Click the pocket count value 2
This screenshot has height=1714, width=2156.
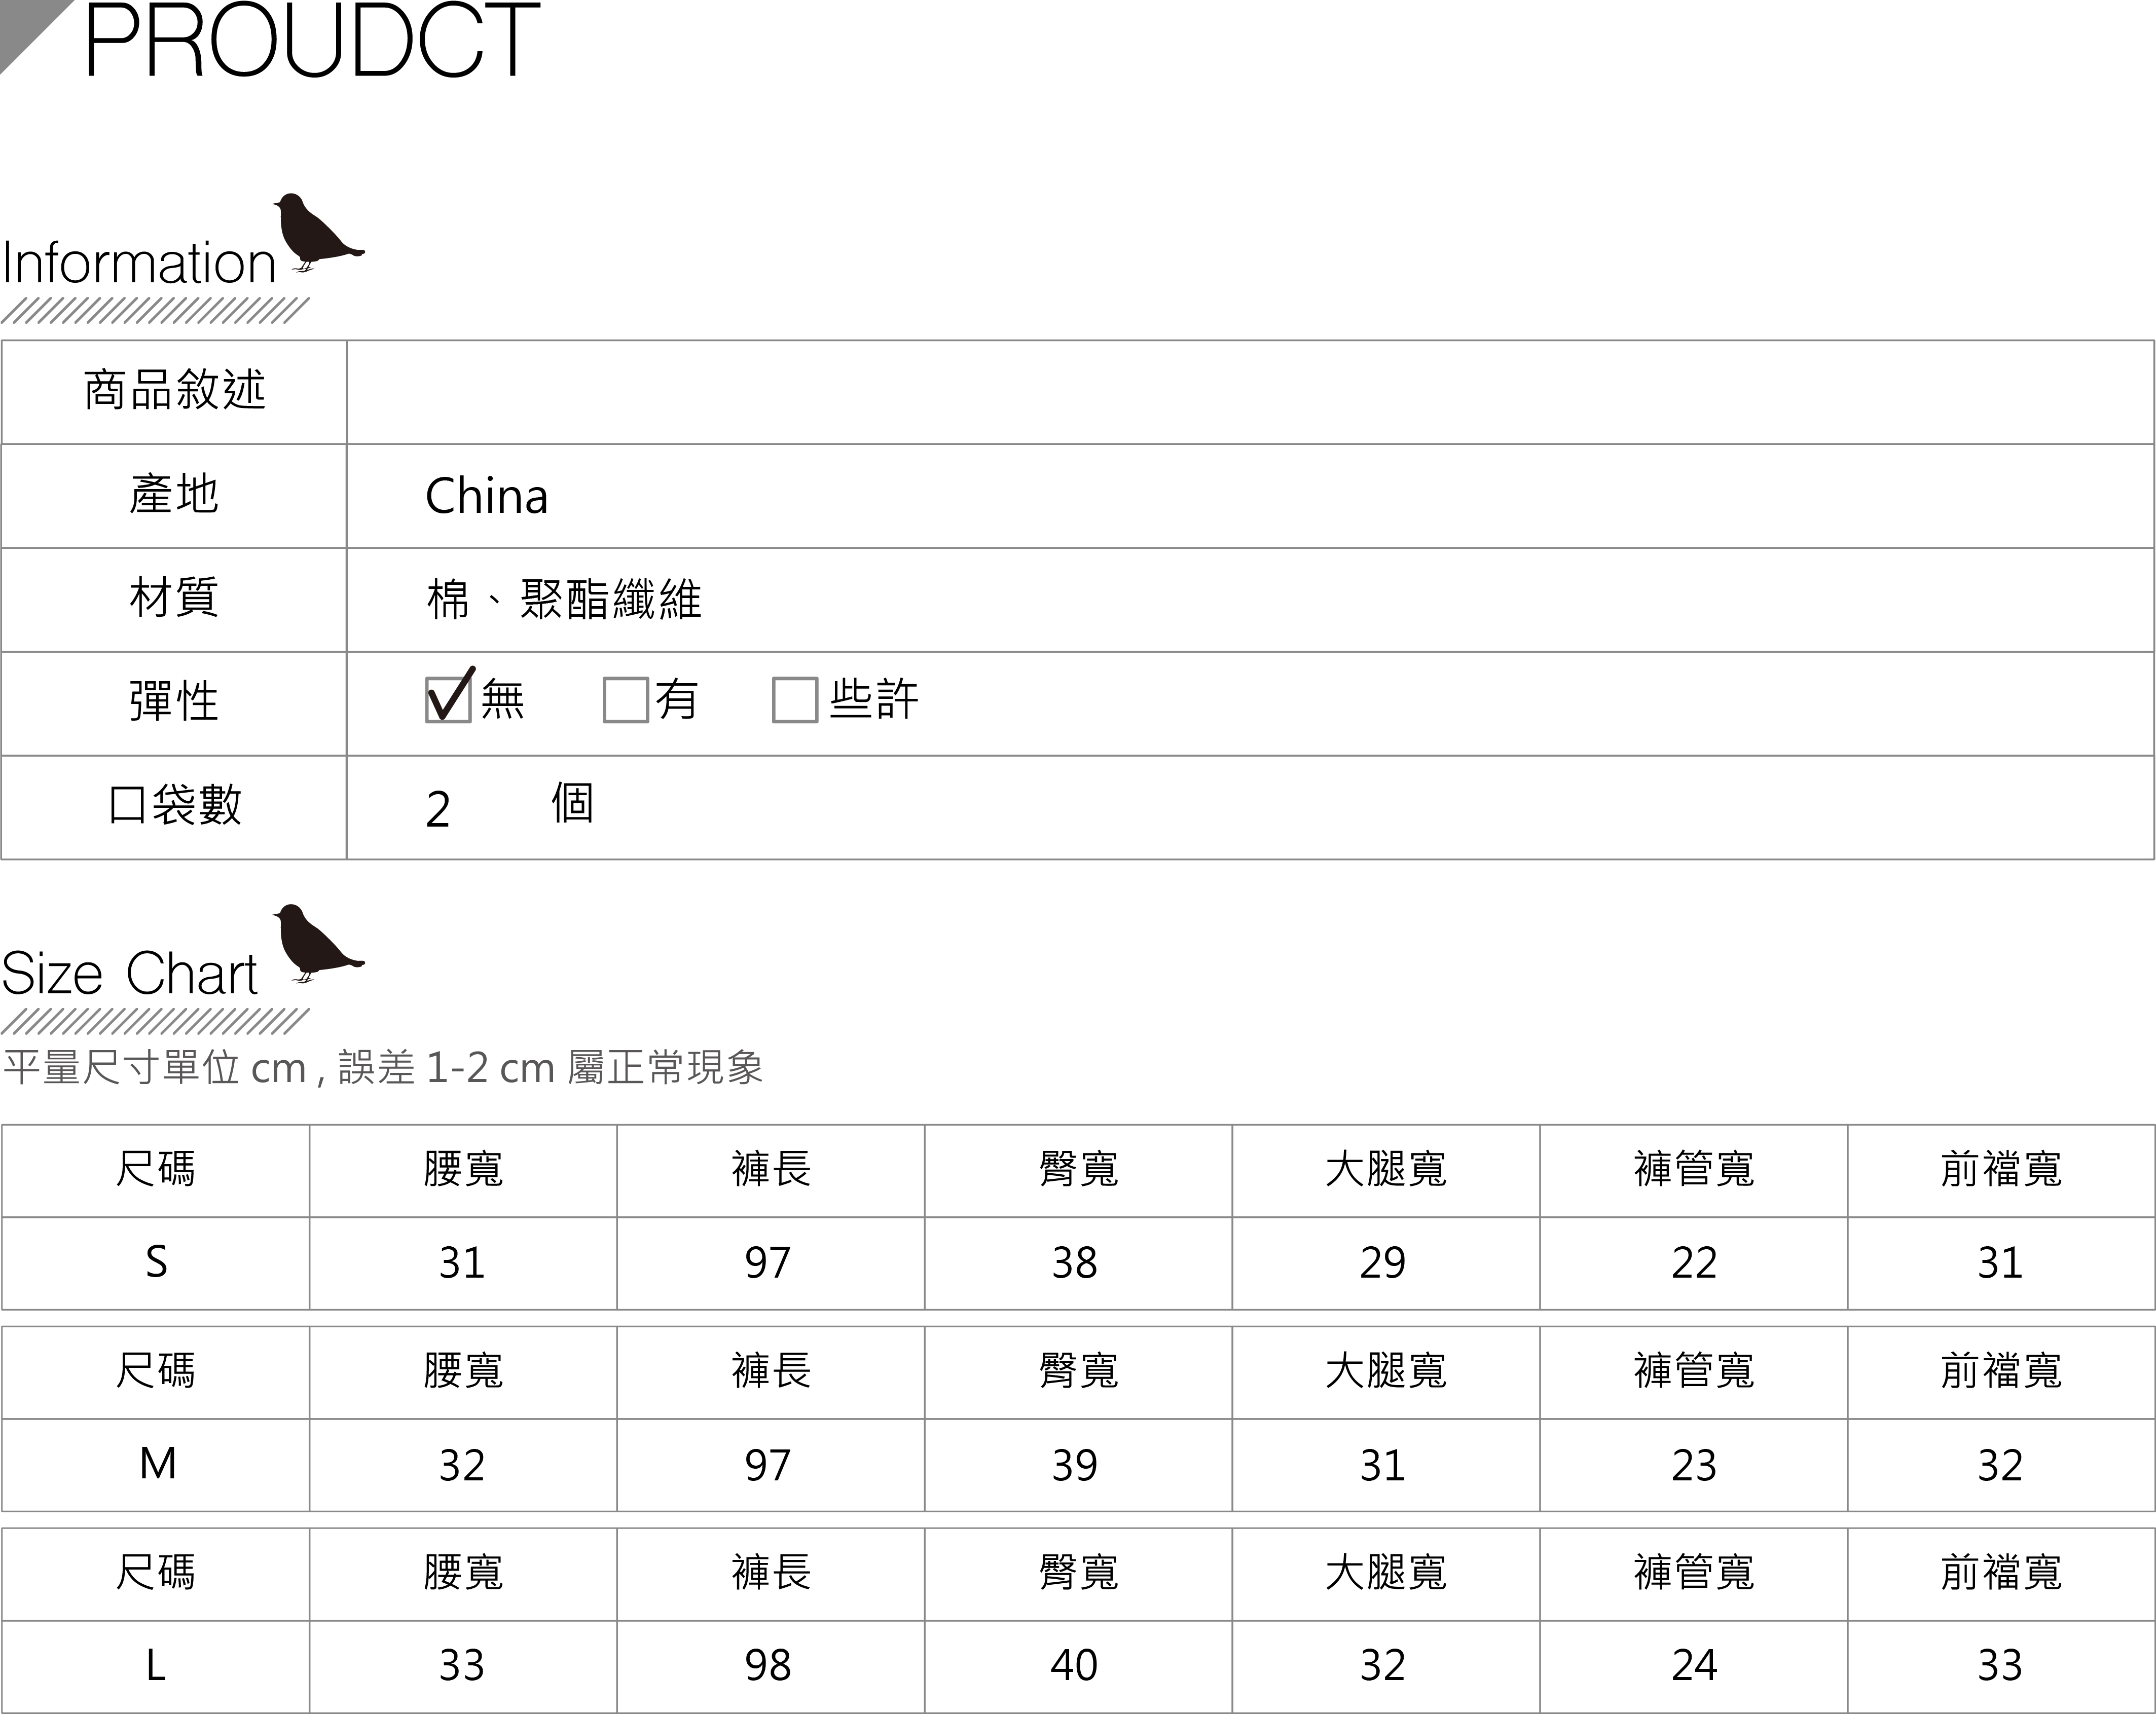point(438,808)
